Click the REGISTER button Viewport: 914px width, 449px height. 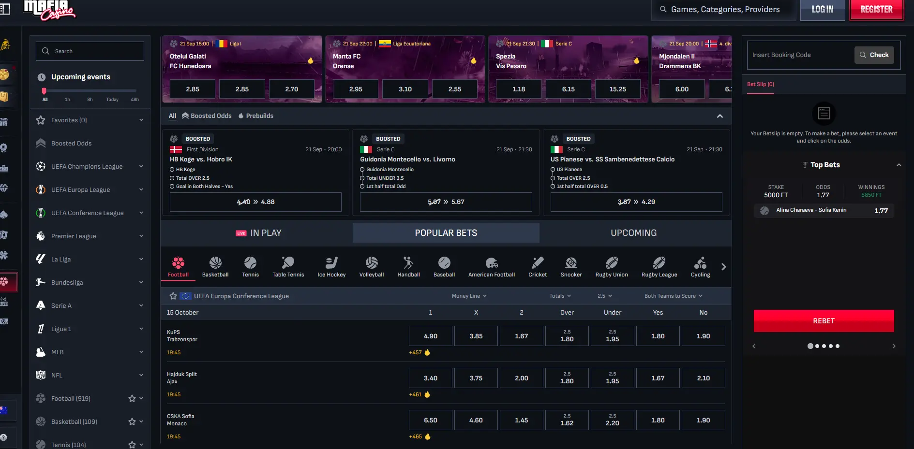(876, 10)
